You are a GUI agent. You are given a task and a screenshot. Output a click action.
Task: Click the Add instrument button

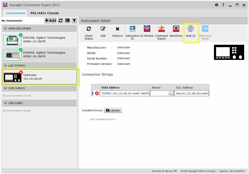click(x=51, y=20)
